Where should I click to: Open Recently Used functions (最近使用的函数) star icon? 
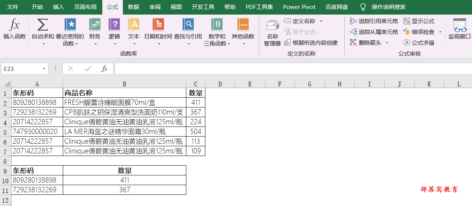70,25
